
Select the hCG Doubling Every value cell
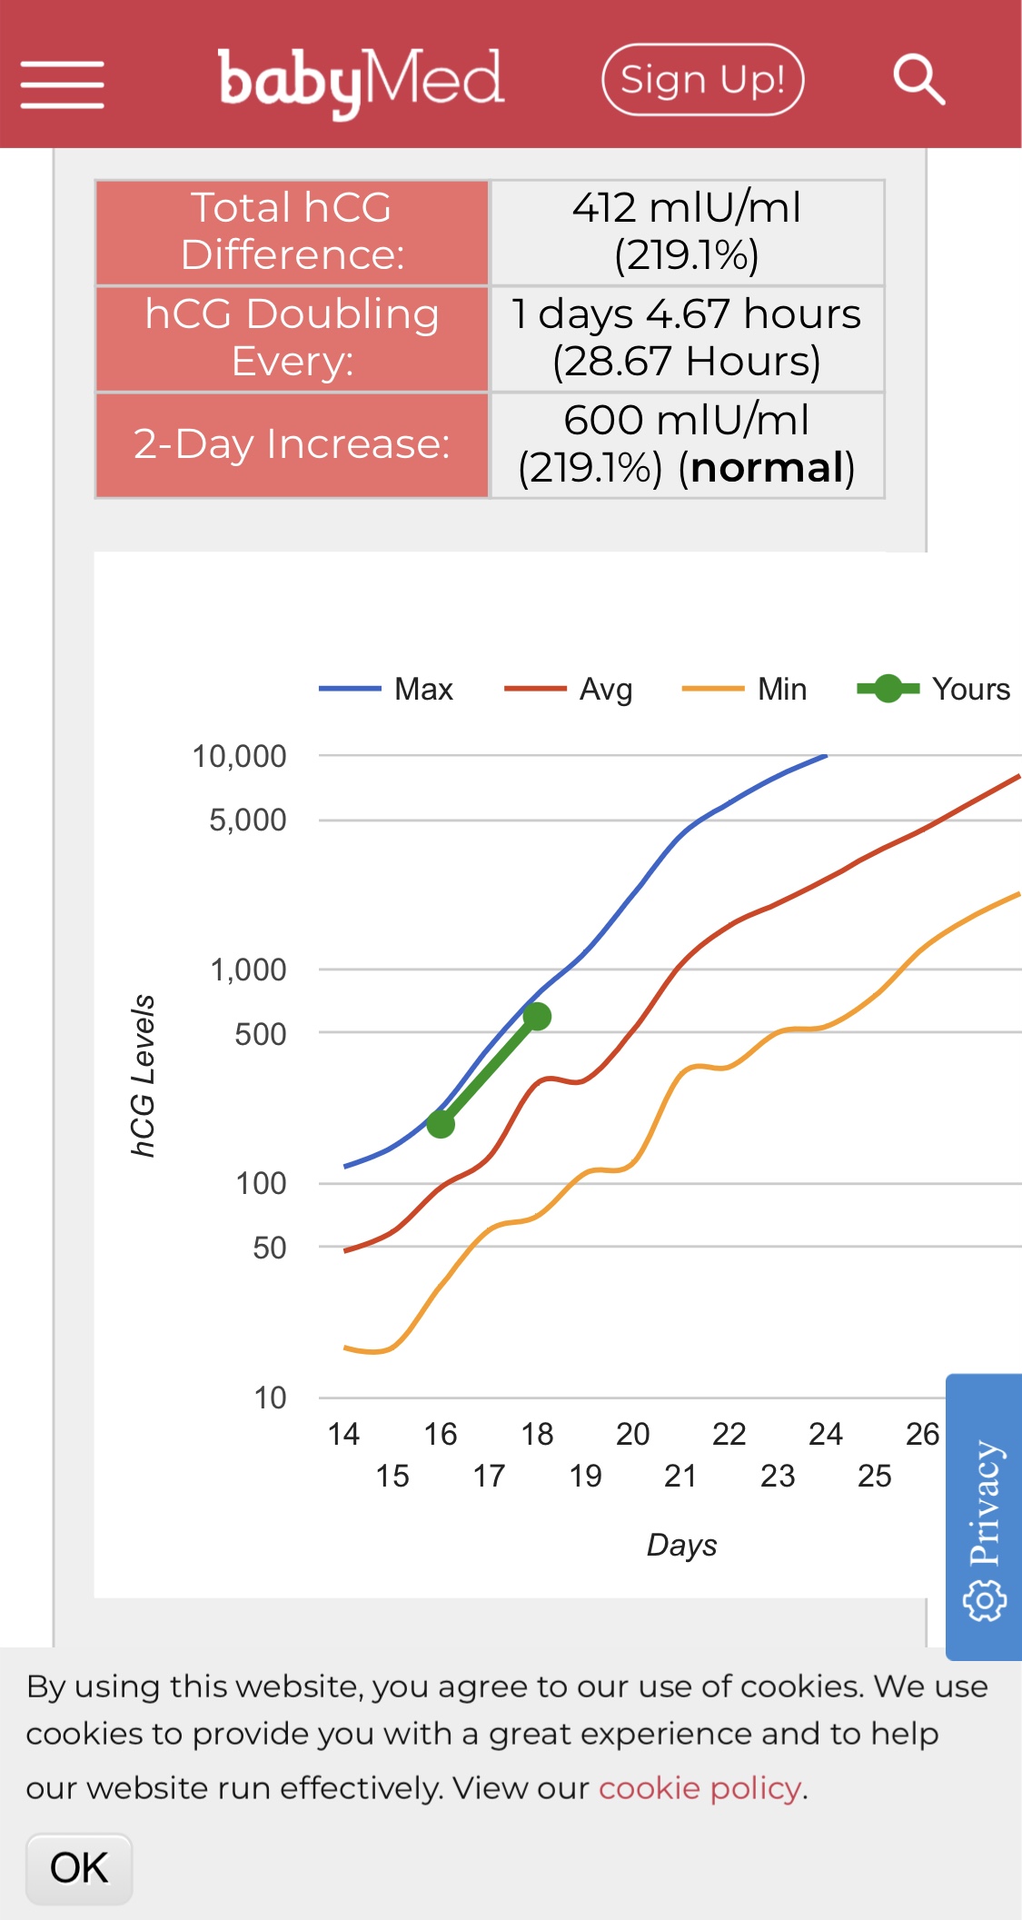click(x=686, y=338)
